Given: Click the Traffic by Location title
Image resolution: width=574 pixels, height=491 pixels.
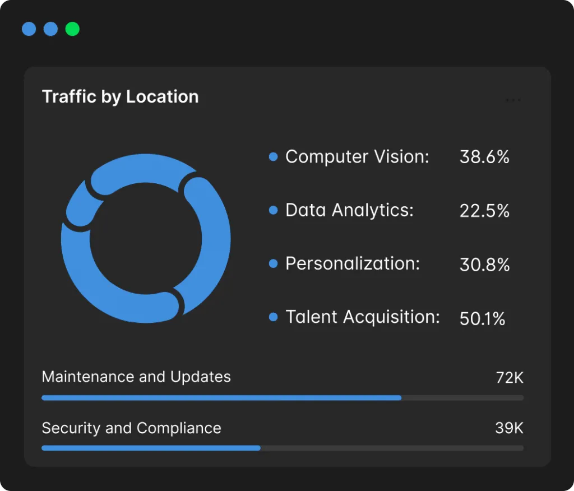Looking at the screenshot, I should 121,97.
